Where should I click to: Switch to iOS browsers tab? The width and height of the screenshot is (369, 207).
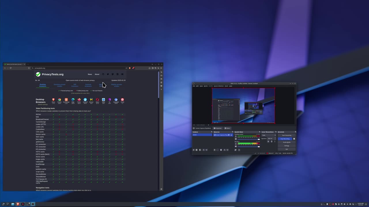(x=75, y=85)
